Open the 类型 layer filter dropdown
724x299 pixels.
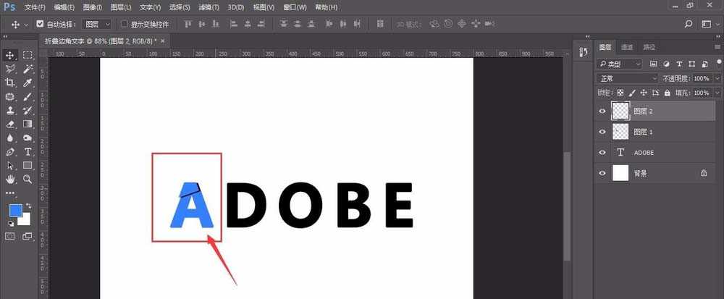click(x=620, y=64)
